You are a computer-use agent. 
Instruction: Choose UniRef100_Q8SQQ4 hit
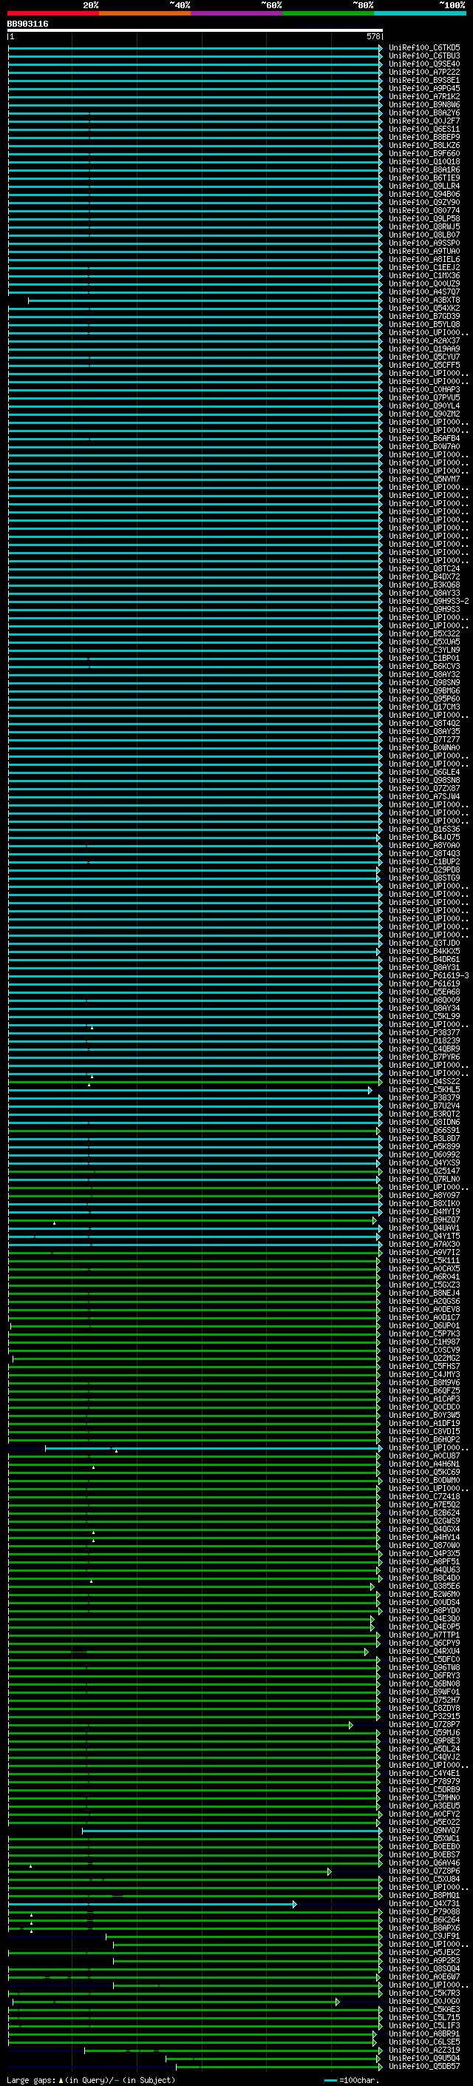[x=424, y=1968]
